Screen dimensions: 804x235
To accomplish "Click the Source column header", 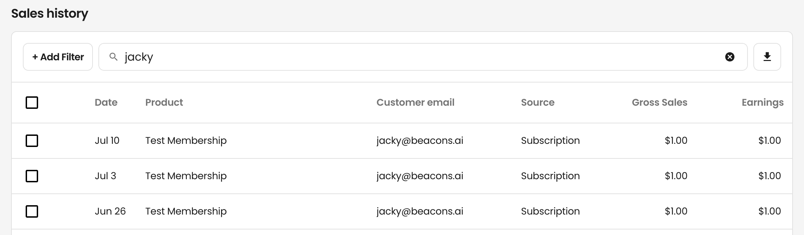I will 538,102.
